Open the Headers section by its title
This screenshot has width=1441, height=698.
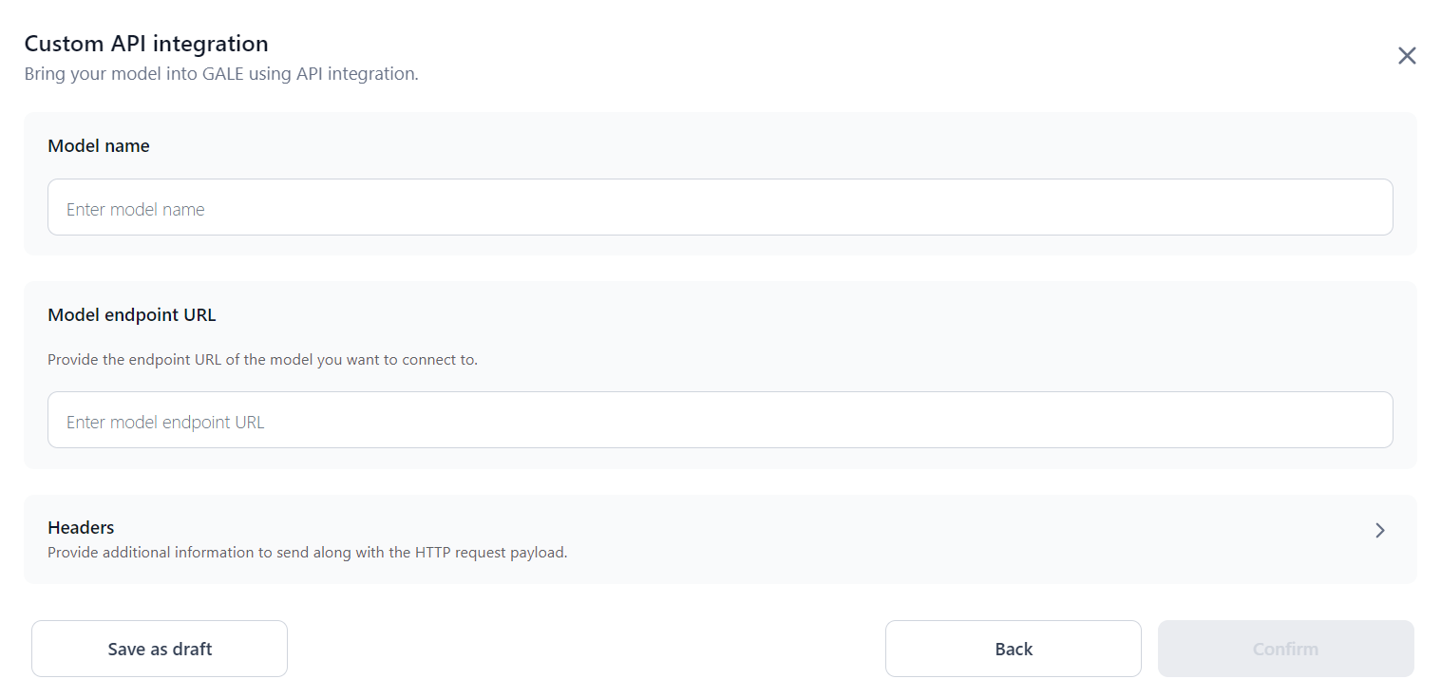pos(81,527)
